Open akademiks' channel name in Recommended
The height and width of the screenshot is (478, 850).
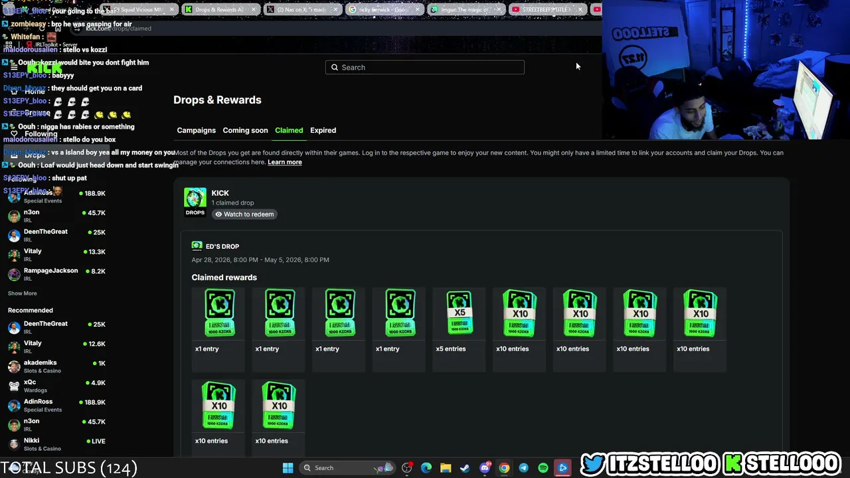pos(40,363)
